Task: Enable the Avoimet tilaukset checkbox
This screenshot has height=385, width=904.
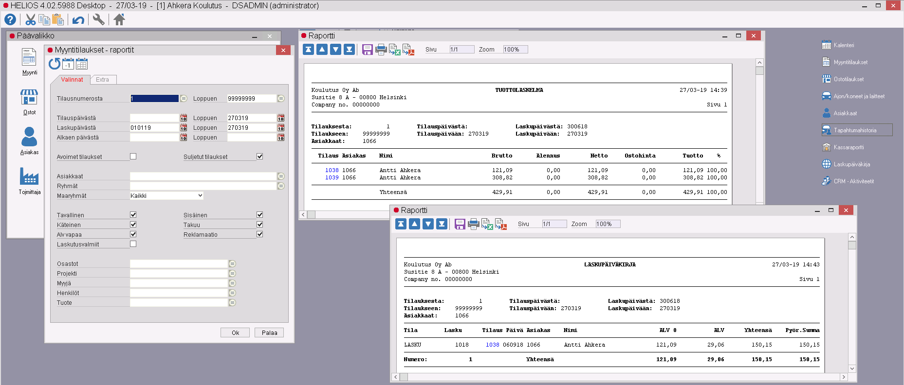Action: [133, 157]
